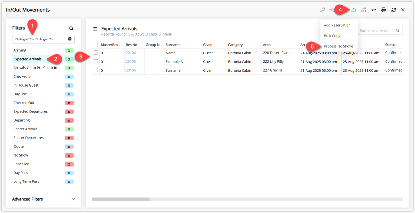Click the '222 Lilly Pilly' area cell
Image resolution: width=415 pixels, height=213 pixels.
point(273,61)
